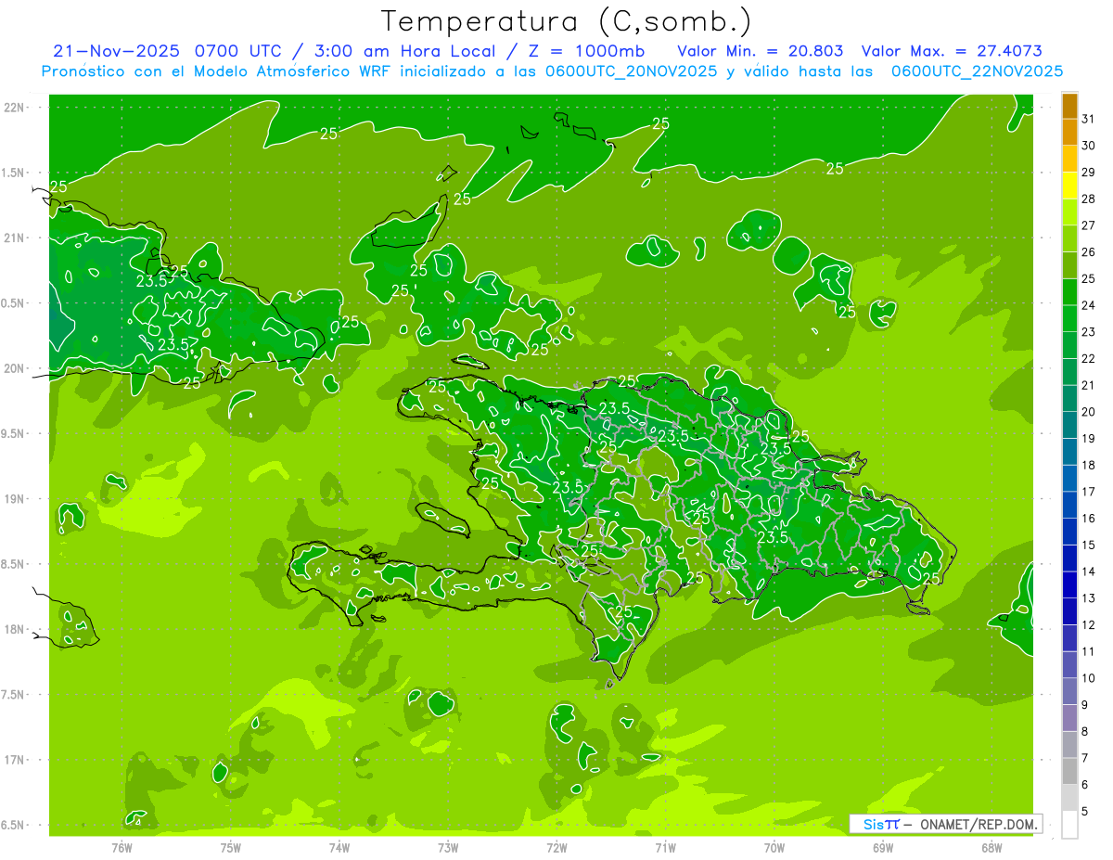
Task: Click the 'Temperatura (C,somb.)' map title
Action: [567, 21]
